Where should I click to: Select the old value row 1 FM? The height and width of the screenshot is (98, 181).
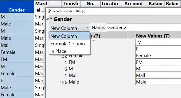70,62
